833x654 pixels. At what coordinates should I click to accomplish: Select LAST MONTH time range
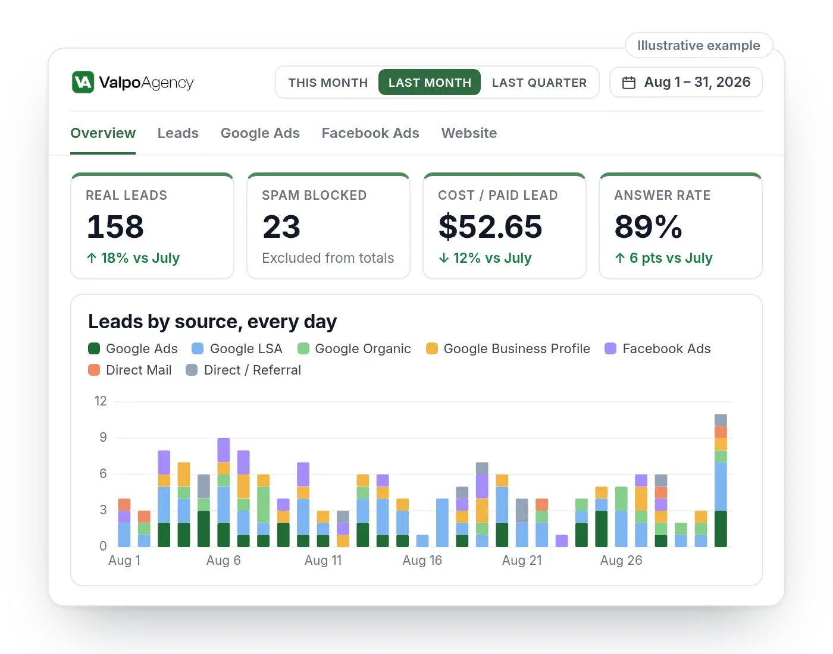[430, 83]
